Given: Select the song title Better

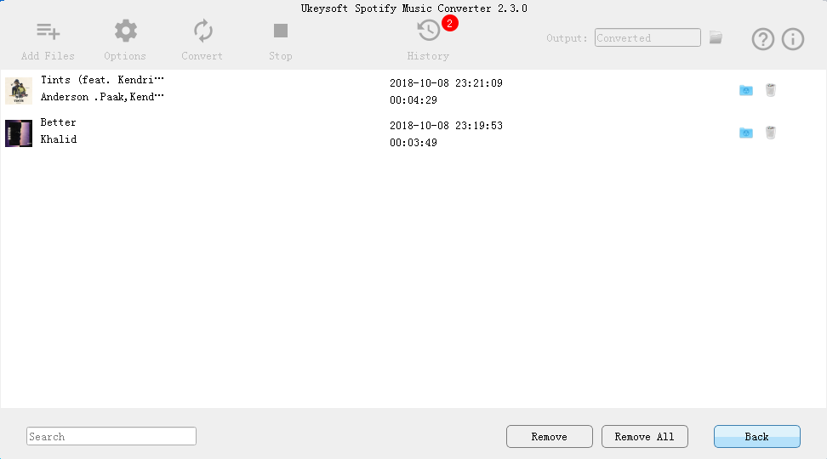Looking at the screenshot, I should (x=59, y=122).
